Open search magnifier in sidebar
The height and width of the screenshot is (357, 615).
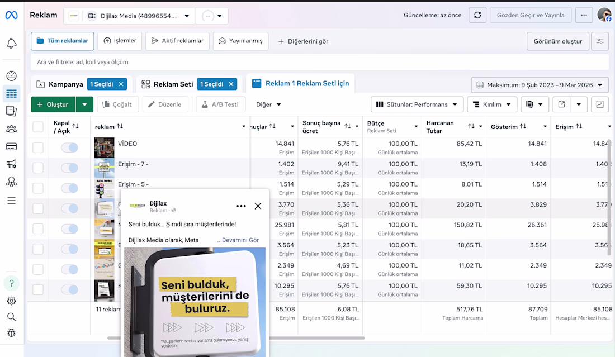point(11,317)
